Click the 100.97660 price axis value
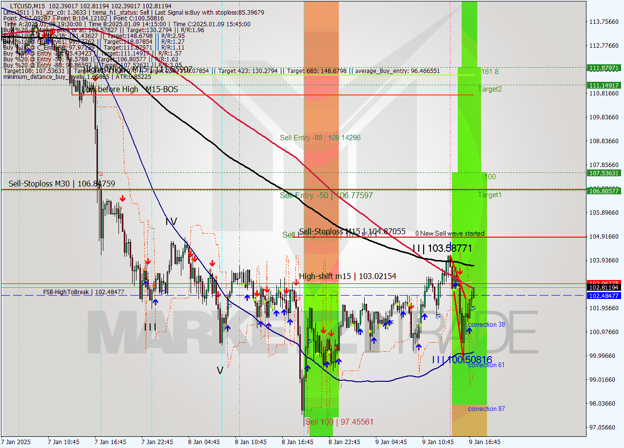Image resolution: width=624 pixels, height=448 pixels. (x=604, y=332)
